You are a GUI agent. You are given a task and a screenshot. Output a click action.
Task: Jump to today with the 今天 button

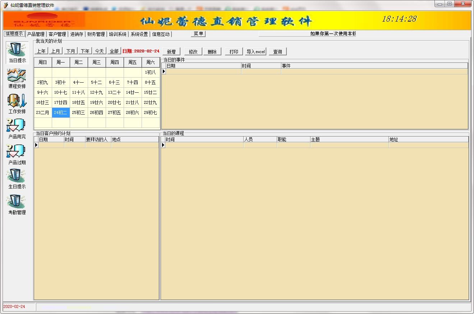point(100,51)
